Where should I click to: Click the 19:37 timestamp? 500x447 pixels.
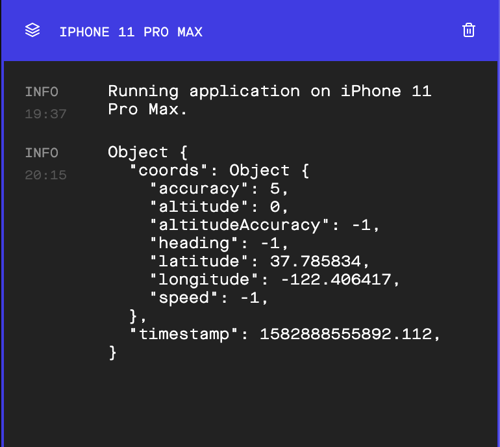(x=45, y=114)
